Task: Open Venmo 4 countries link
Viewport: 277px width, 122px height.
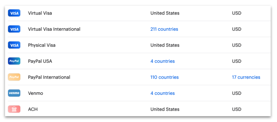Action: (x=162, y=93)
